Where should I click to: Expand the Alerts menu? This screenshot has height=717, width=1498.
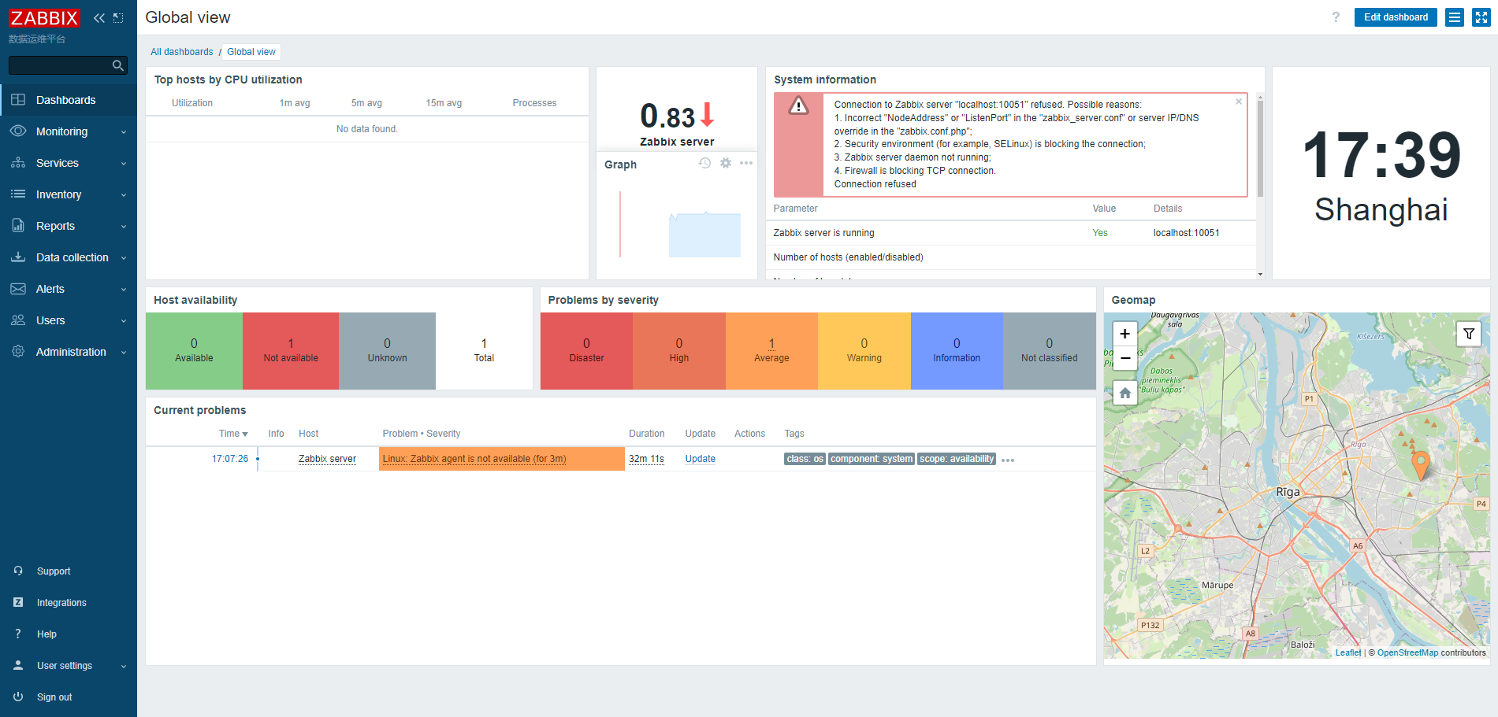point(69,289)
